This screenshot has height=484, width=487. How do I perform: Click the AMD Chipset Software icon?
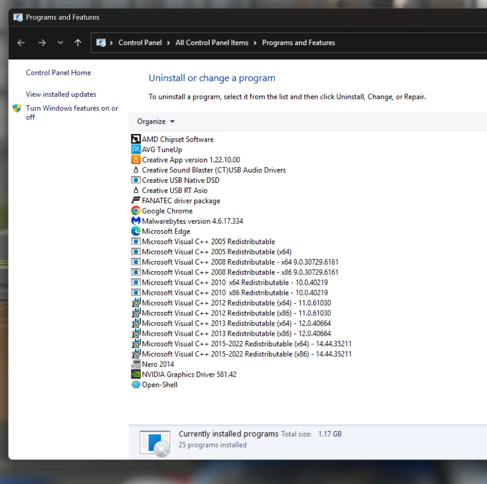click(x=136, y=139)
